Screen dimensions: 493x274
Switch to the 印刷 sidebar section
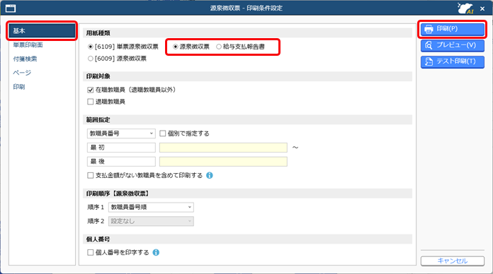tap(19, 87)
